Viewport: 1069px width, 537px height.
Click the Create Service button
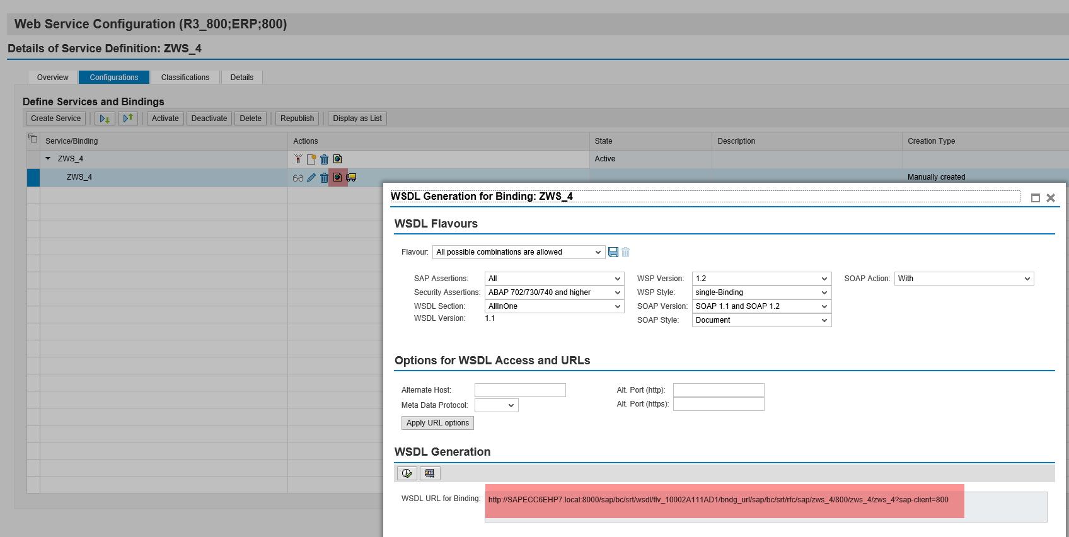click(x=56, y=118)
